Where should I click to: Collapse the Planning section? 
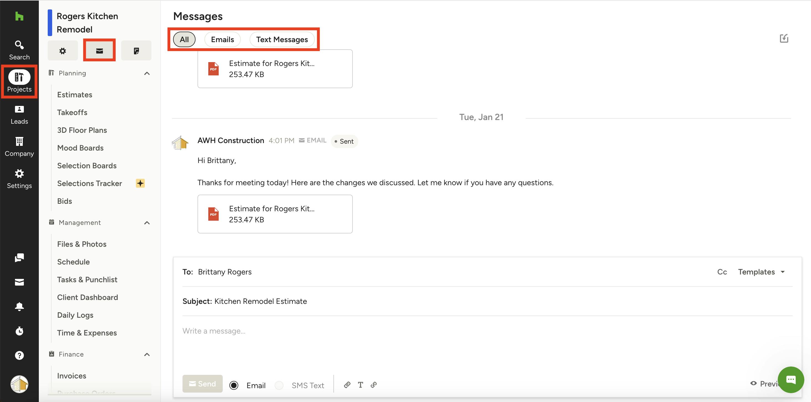point(147,73)
